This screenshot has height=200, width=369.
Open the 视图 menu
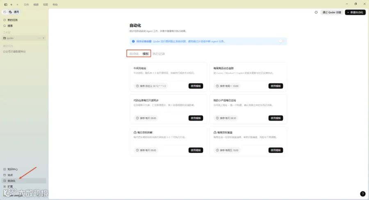(x=46, y=5)
